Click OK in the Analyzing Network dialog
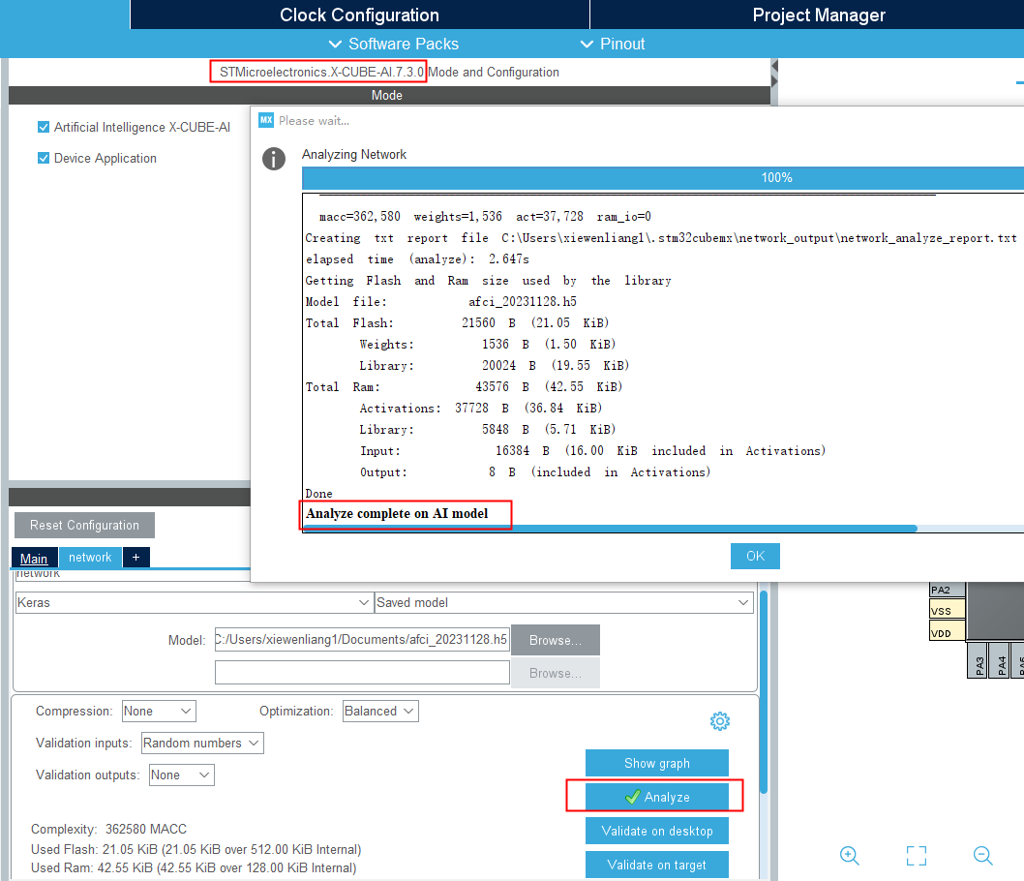The width and height of the screenshot is (1024, 881). tap(755, 556)
